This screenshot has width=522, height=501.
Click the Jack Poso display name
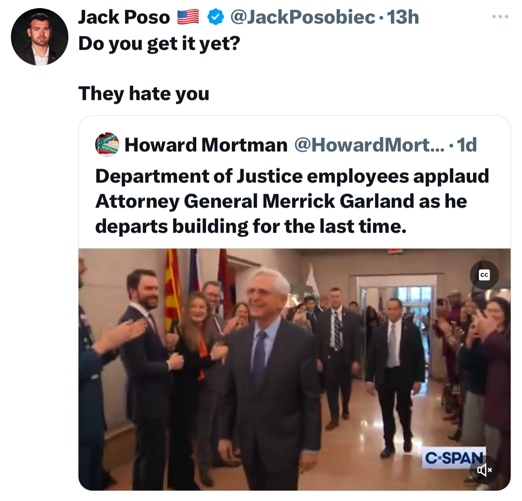tap(124, 17)
